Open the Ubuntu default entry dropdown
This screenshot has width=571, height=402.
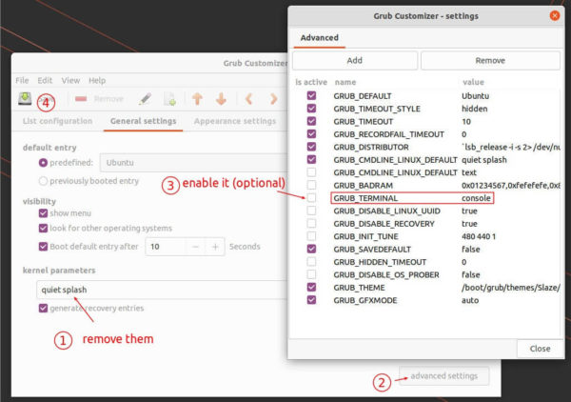coord(194,163)
